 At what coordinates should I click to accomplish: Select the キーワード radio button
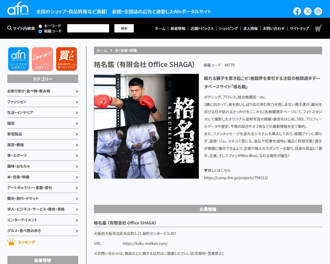pyautogui.click(x=40, y=26)
